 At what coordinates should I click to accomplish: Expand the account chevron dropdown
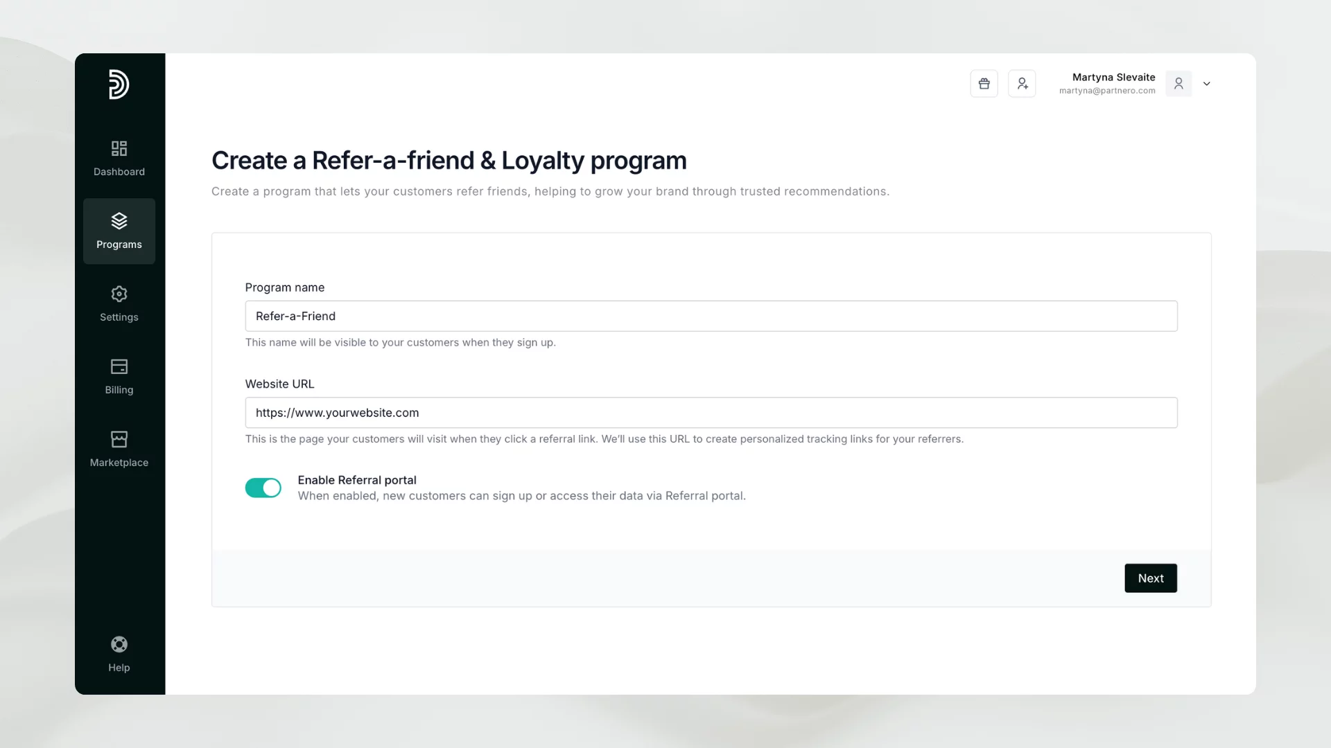[1207, 83]
